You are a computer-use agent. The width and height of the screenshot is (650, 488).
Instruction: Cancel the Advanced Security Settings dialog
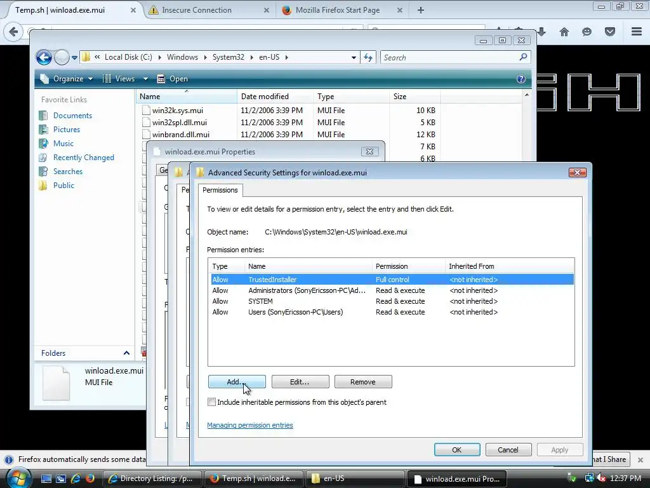[x=508, y=450]
